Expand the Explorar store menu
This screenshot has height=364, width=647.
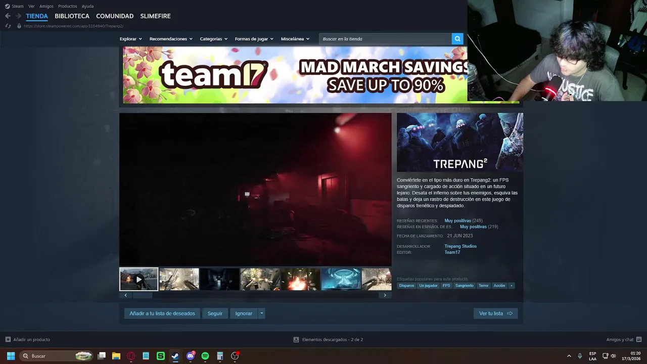click(x=131, y=39)
